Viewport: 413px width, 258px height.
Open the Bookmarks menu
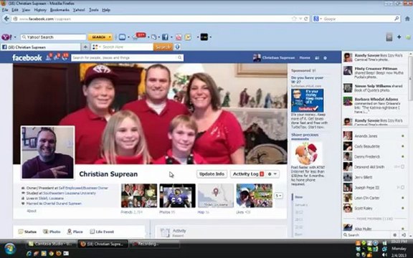click(x=60, y=10)
